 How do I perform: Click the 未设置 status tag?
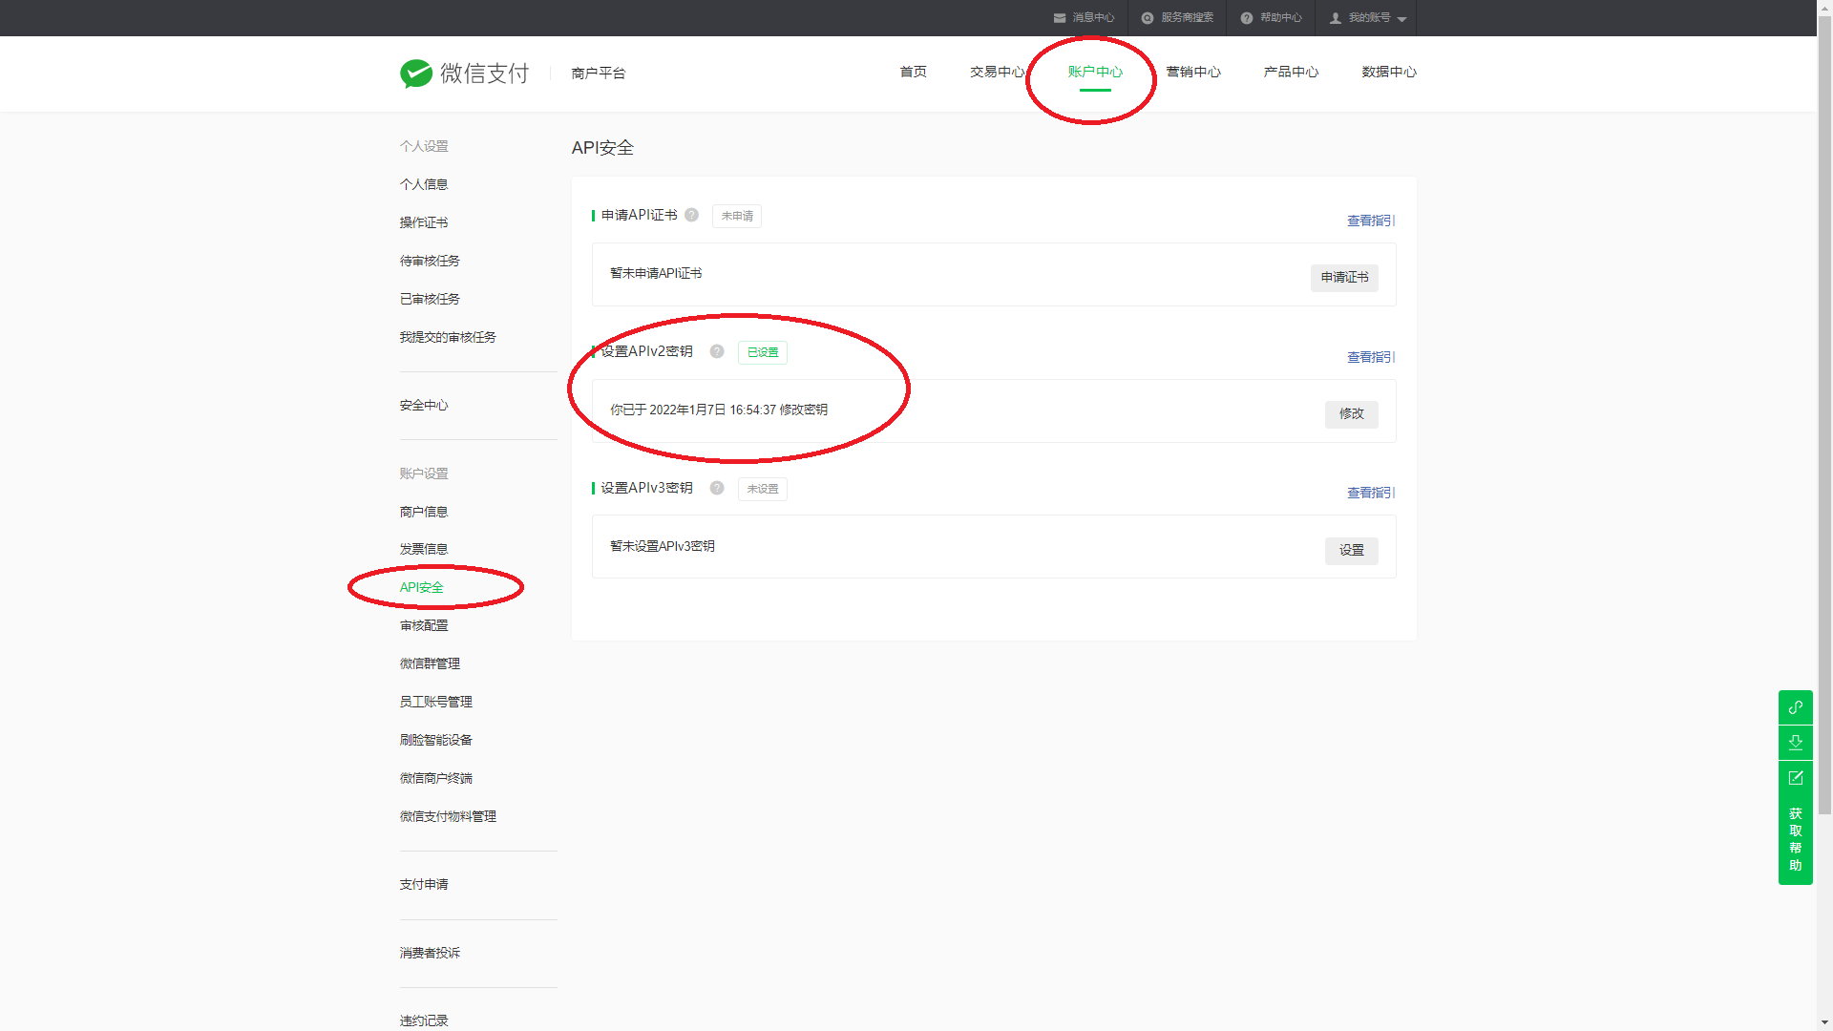coord(763,489)
